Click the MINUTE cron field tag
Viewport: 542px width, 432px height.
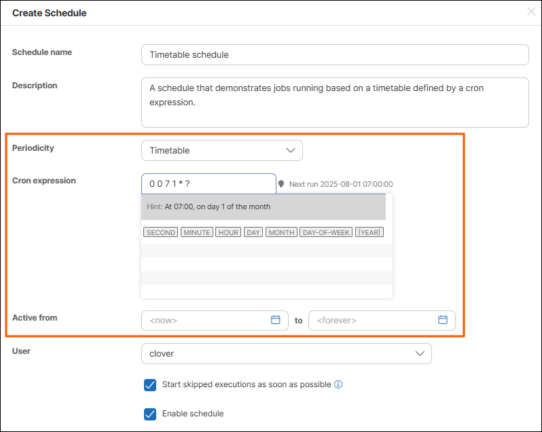point(197,232)
